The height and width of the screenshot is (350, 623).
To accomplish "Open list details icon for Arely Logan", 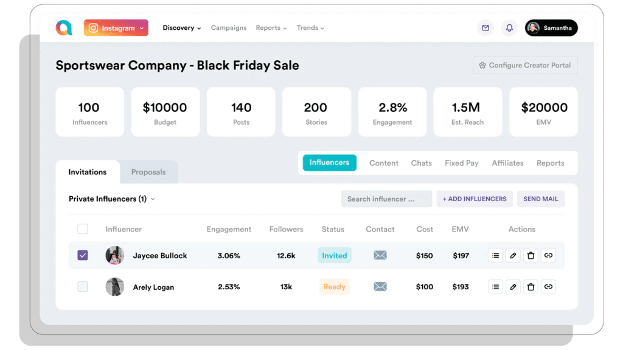I will [x=495, y=287].
